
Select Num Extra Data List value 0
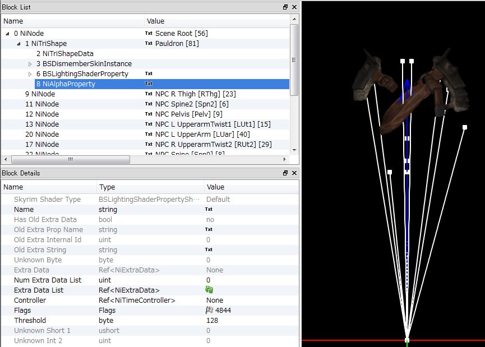coord(208,280)
